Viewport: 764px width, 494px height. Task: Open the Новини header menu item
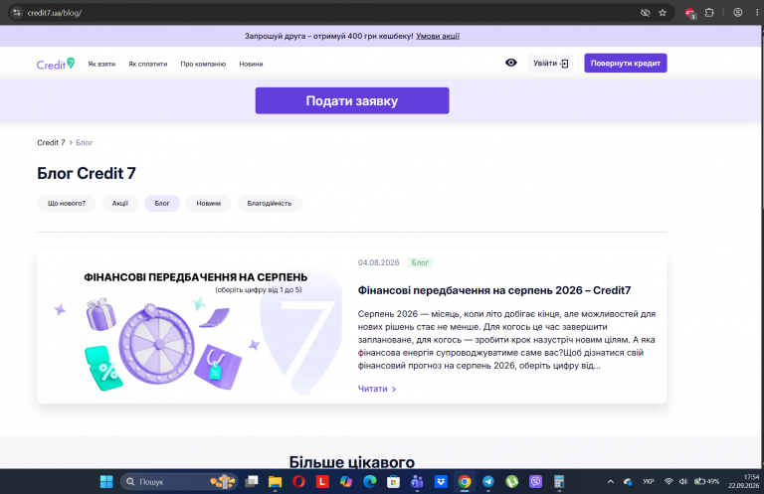coord(251,64)
